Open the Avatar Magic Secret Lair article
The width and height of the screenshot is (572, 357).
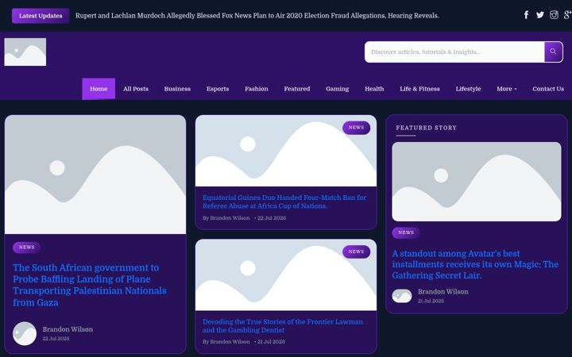(475, 264)
